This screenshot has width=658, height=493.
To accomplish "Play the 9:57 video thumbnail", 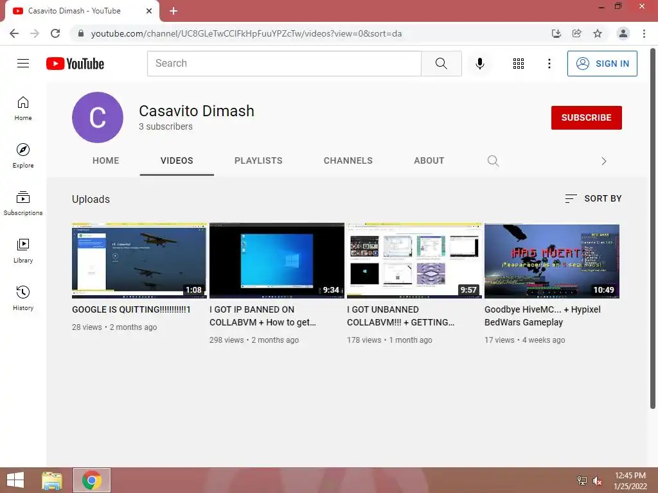I will 414,261.
